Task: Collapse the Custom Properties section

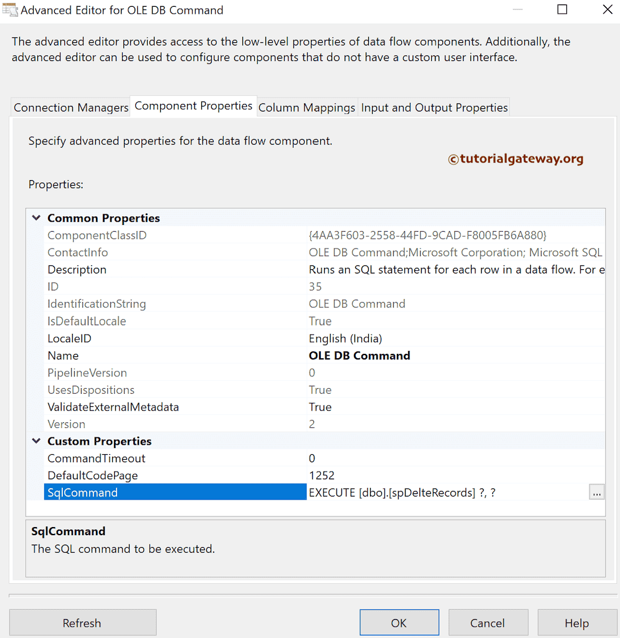Action: 36,440
